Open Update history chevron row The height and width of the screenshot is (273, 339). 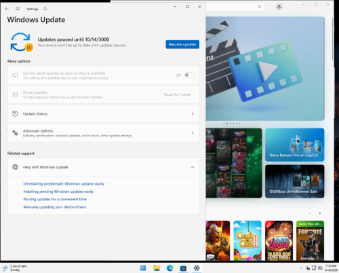coord(103,113)
